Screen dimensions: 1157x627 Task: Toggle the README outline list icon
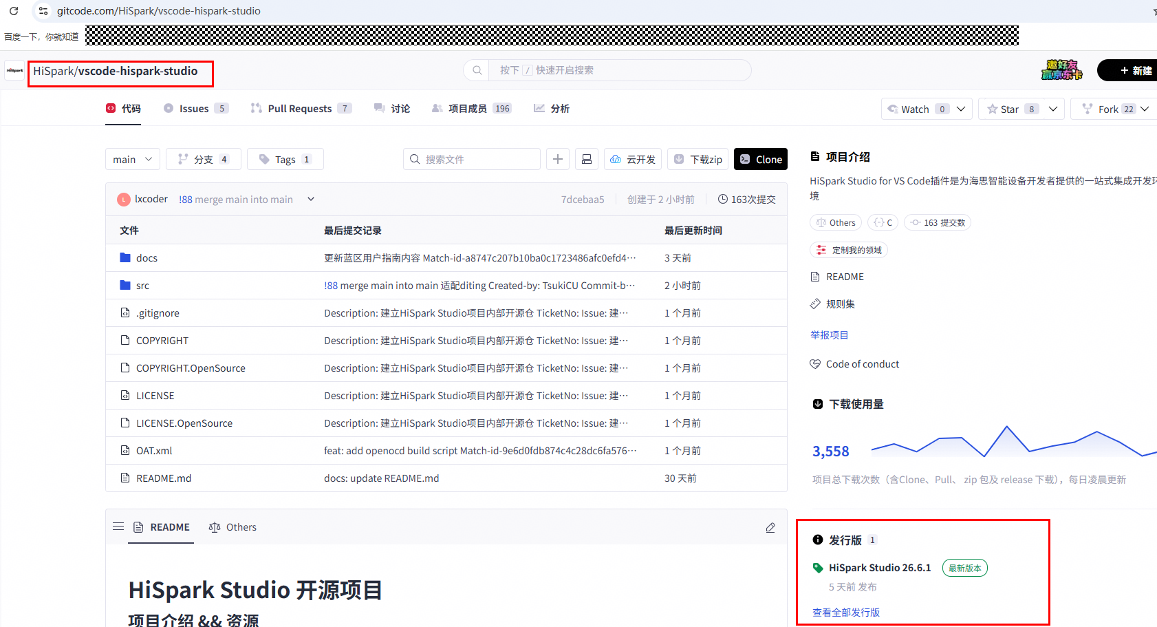tap(118, 527)
